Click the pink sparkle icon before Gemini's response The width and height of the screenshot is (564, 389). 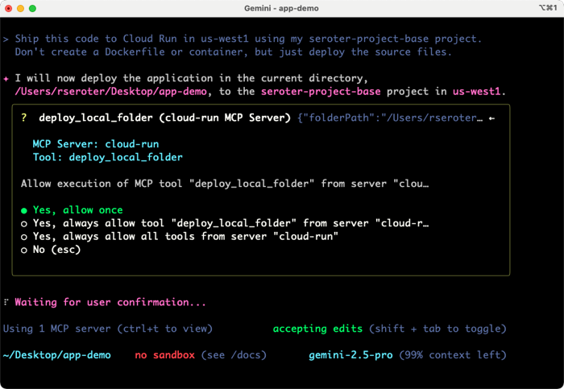[6, 78]
